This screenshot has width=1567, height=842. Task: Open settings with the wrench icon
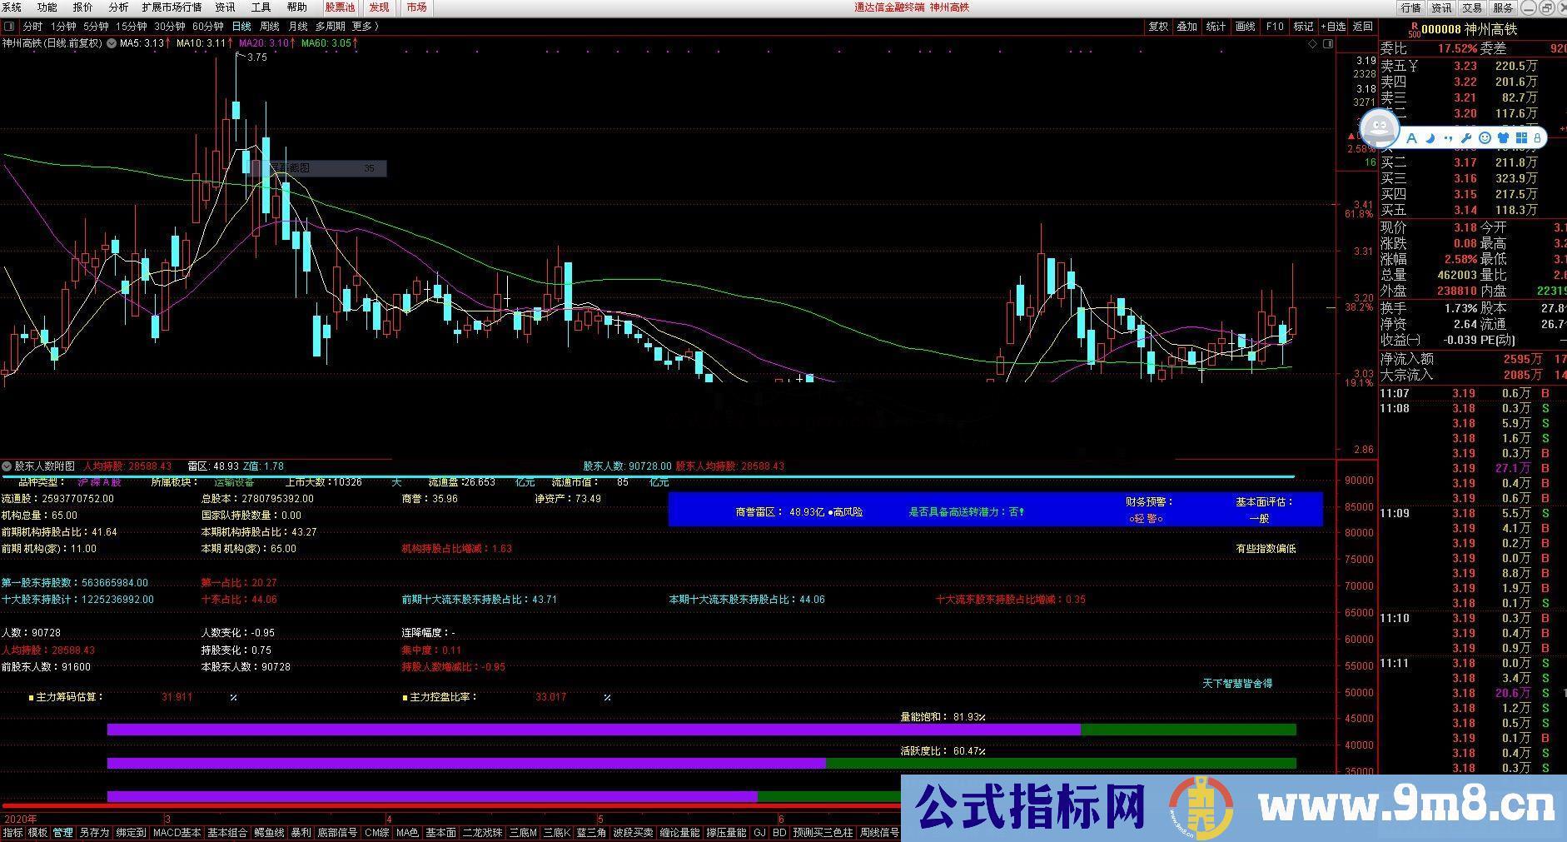tap(1466, 138)
